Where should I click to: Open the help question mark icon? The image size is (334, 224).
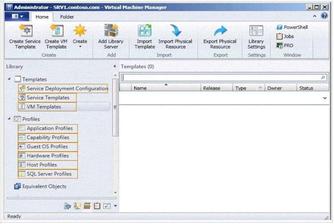pos(324,16)
